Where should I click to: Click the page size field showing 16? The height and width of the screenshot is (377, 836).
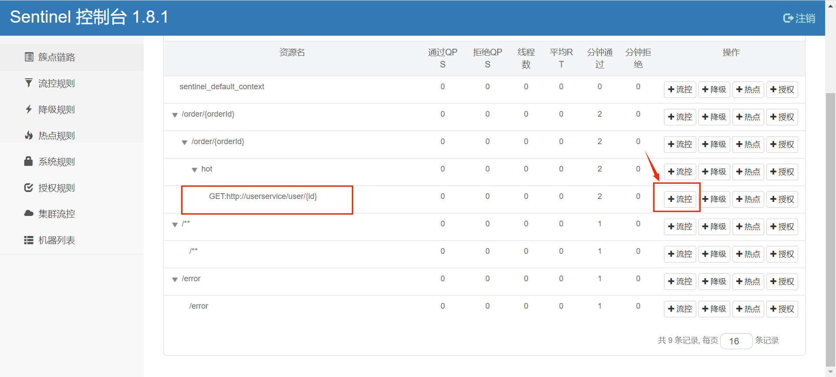coord(736,341)
